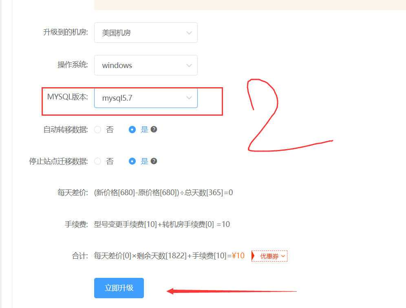Click the highlighted mysql5.7 combo box

pos(146,98)
